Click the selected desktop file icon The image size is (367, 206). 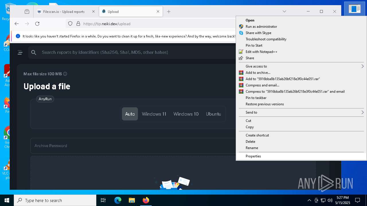(x=354, y=9)
